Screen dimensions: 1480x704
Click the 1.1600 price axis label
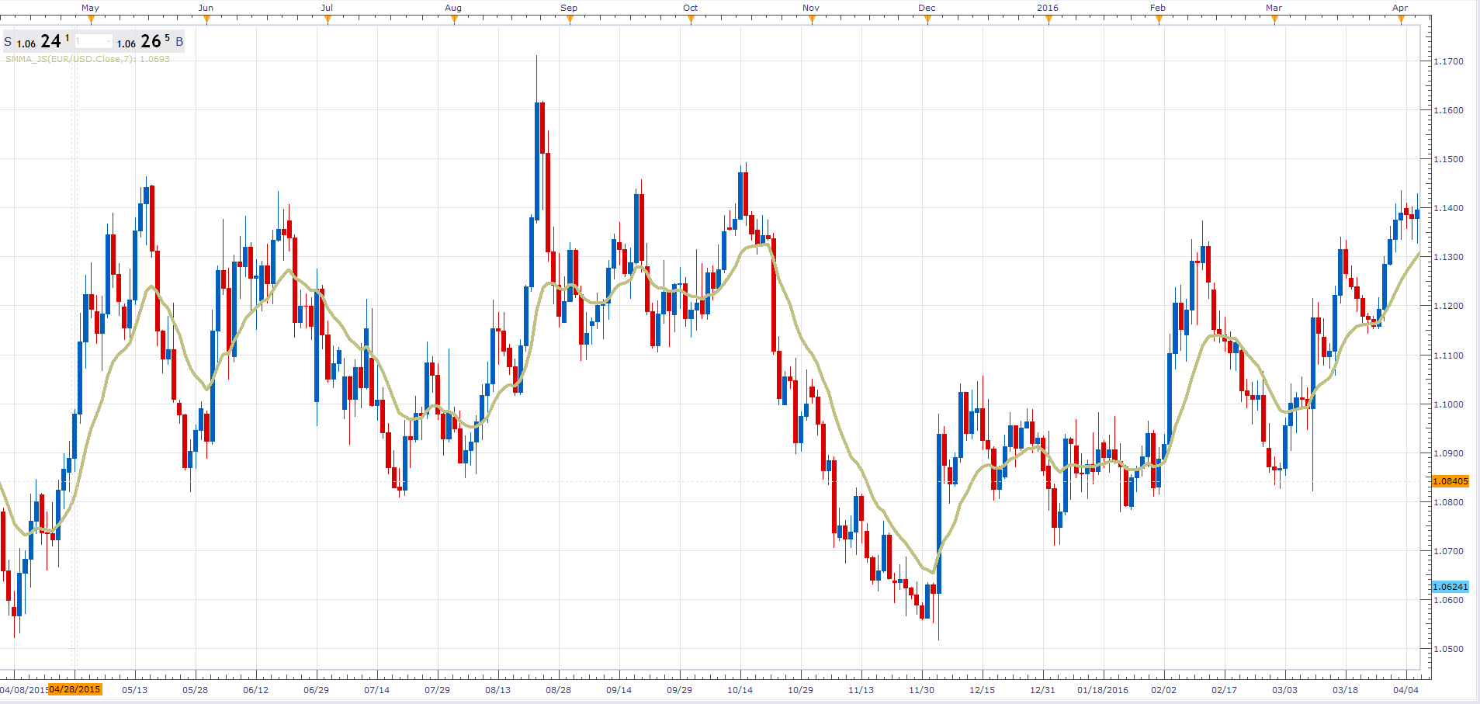tap(1448, 110)
